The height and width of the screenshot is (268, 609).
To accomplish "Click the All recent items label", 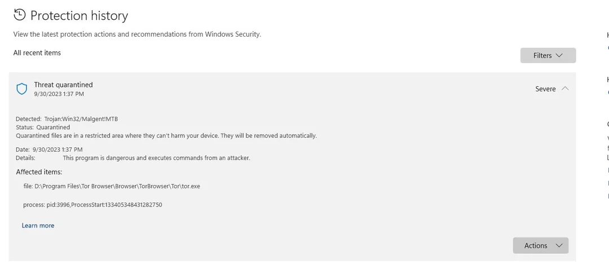I will click(x=37, y=53).
